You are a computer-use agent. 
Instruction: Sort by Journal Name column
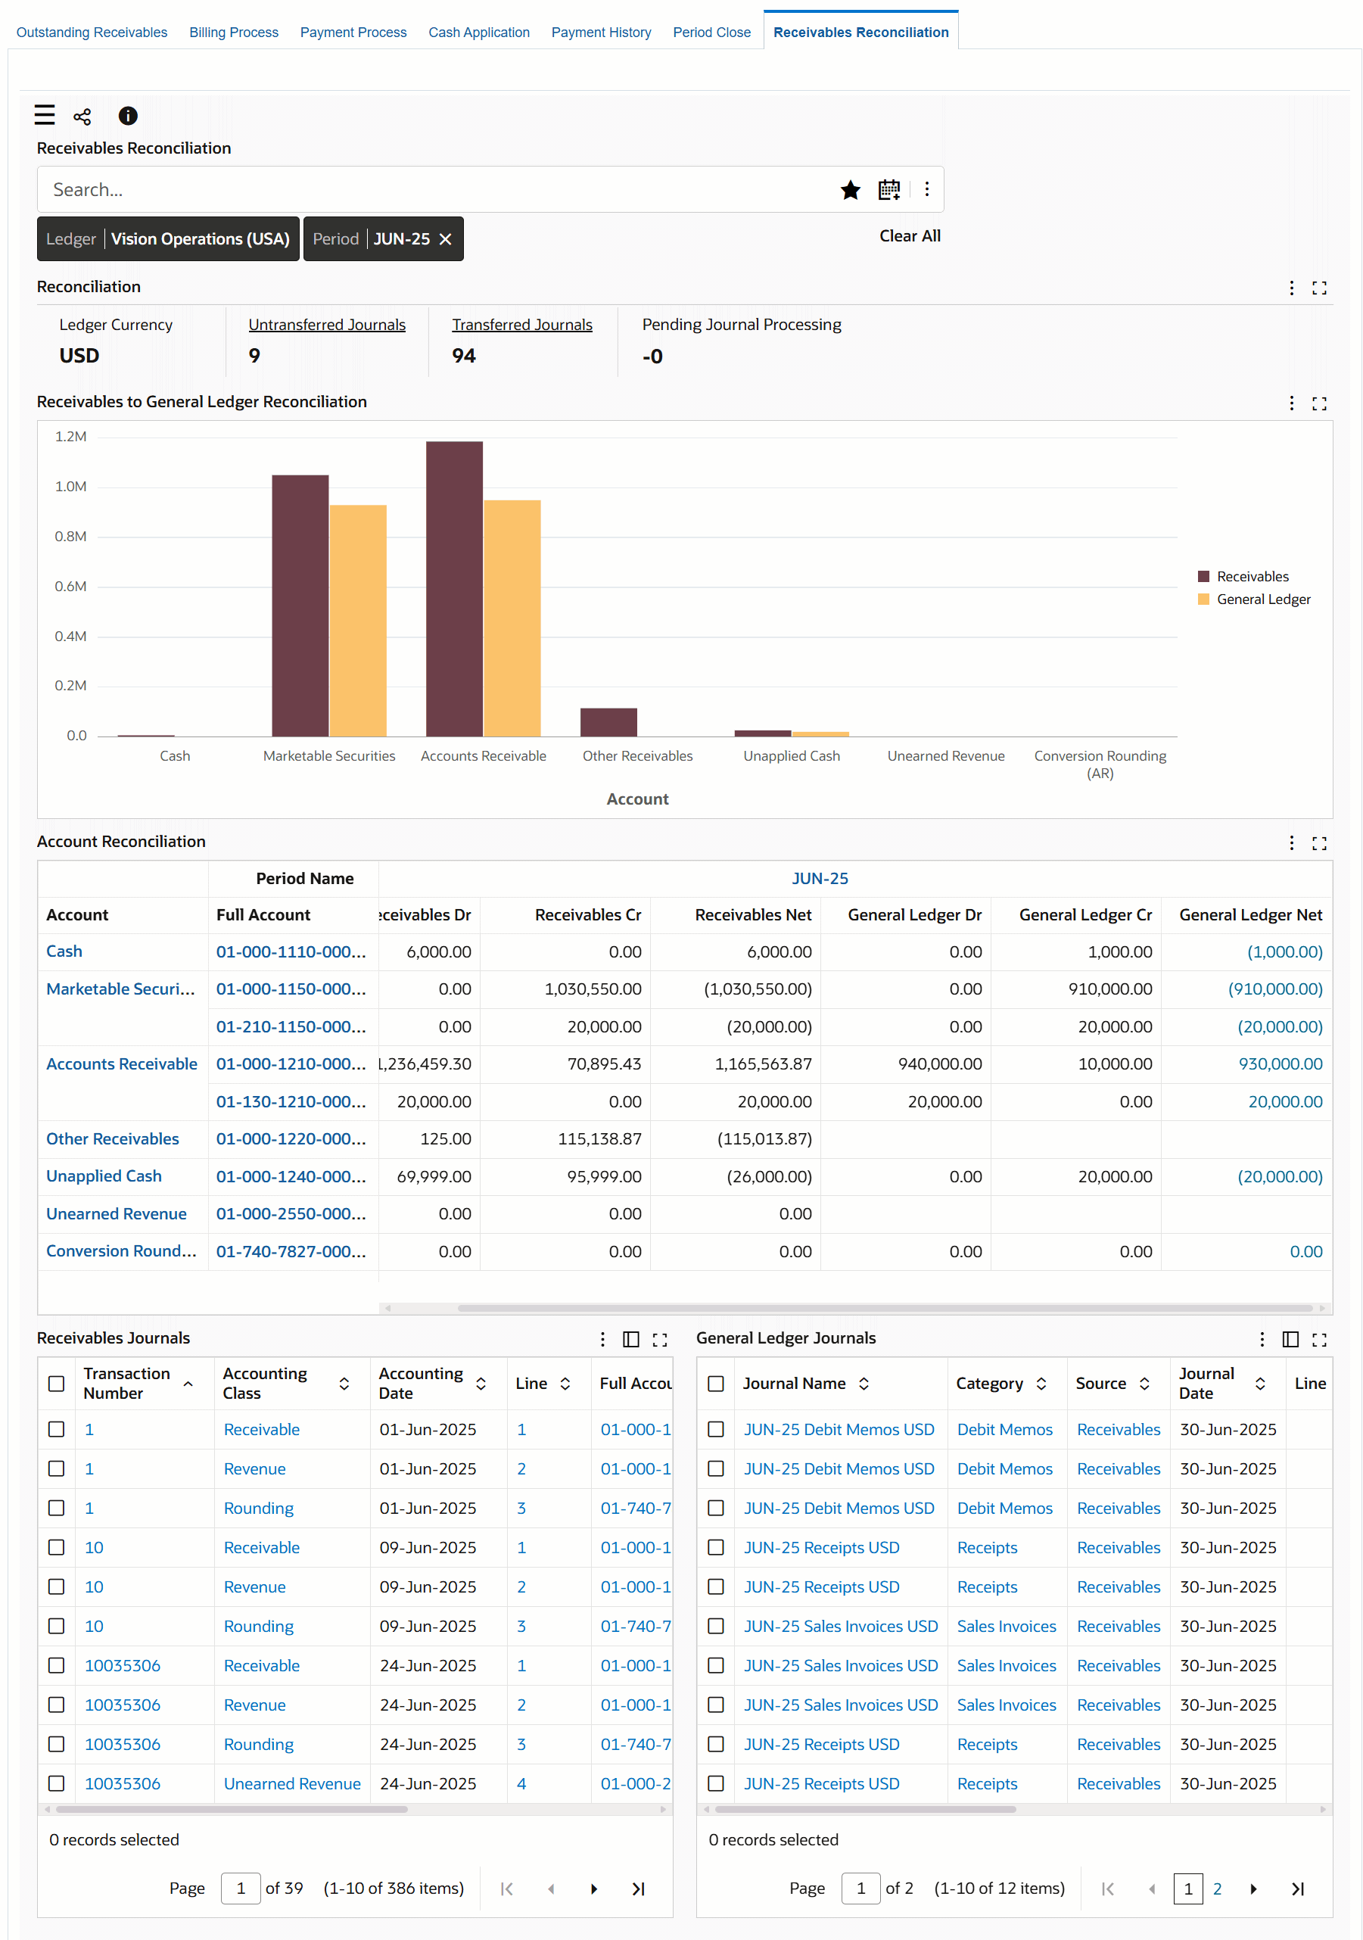[864, 1383]
